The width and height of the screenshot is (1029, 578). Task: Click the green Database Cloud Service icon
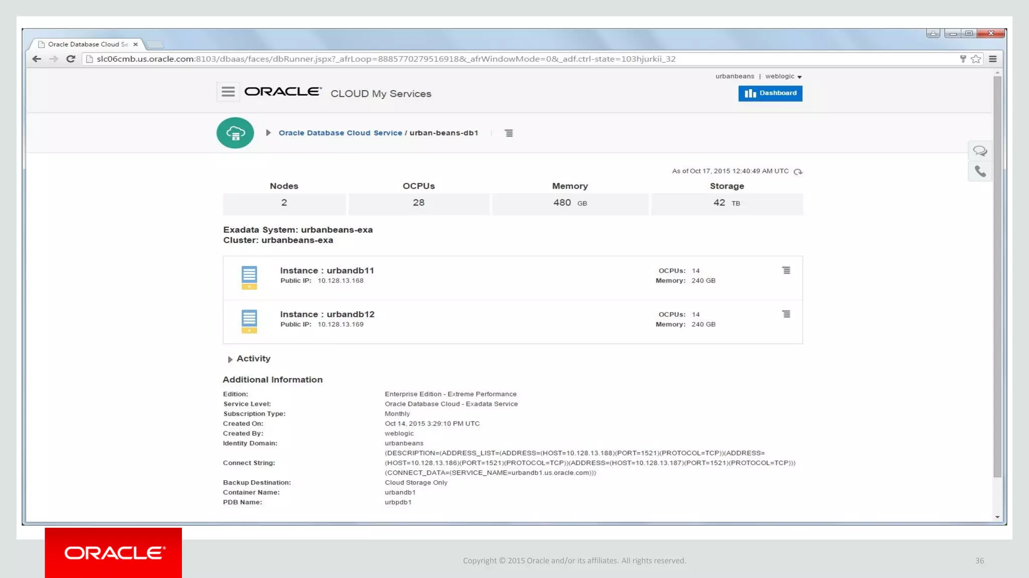(235, 133)
